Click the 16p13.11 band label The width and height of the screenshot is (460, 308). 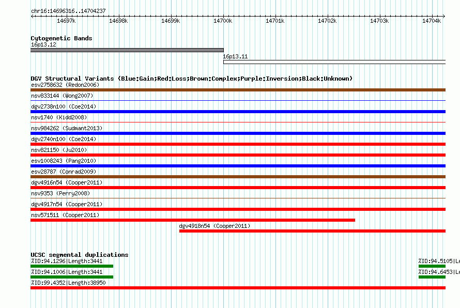(235, 57)
